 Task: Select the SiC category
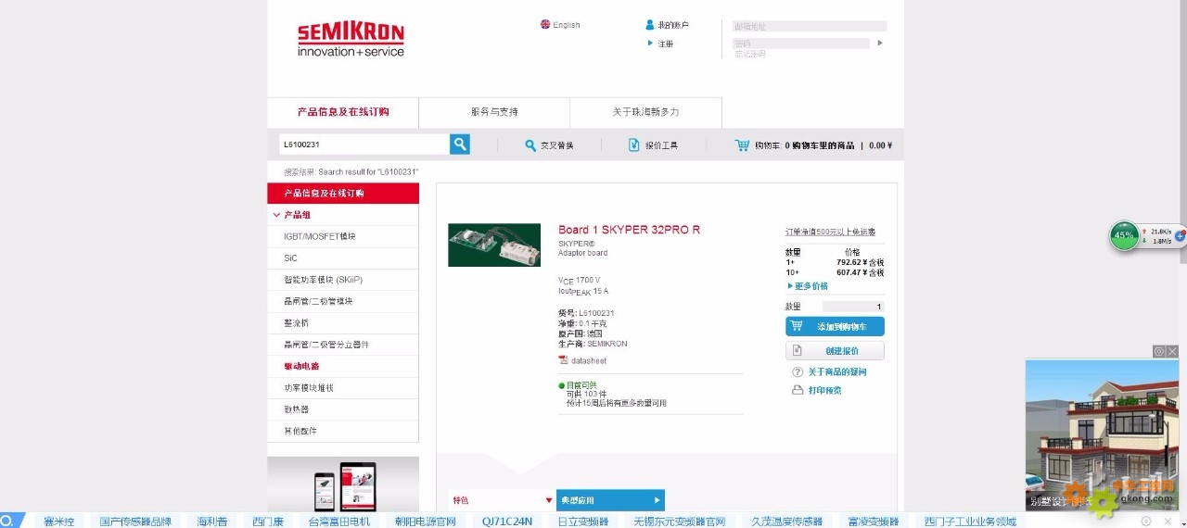click(x=343, y=258)
